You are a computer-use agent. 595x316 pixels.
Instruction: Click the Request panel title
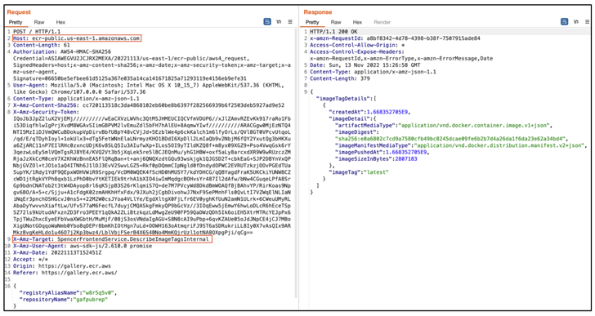[19, 12]
